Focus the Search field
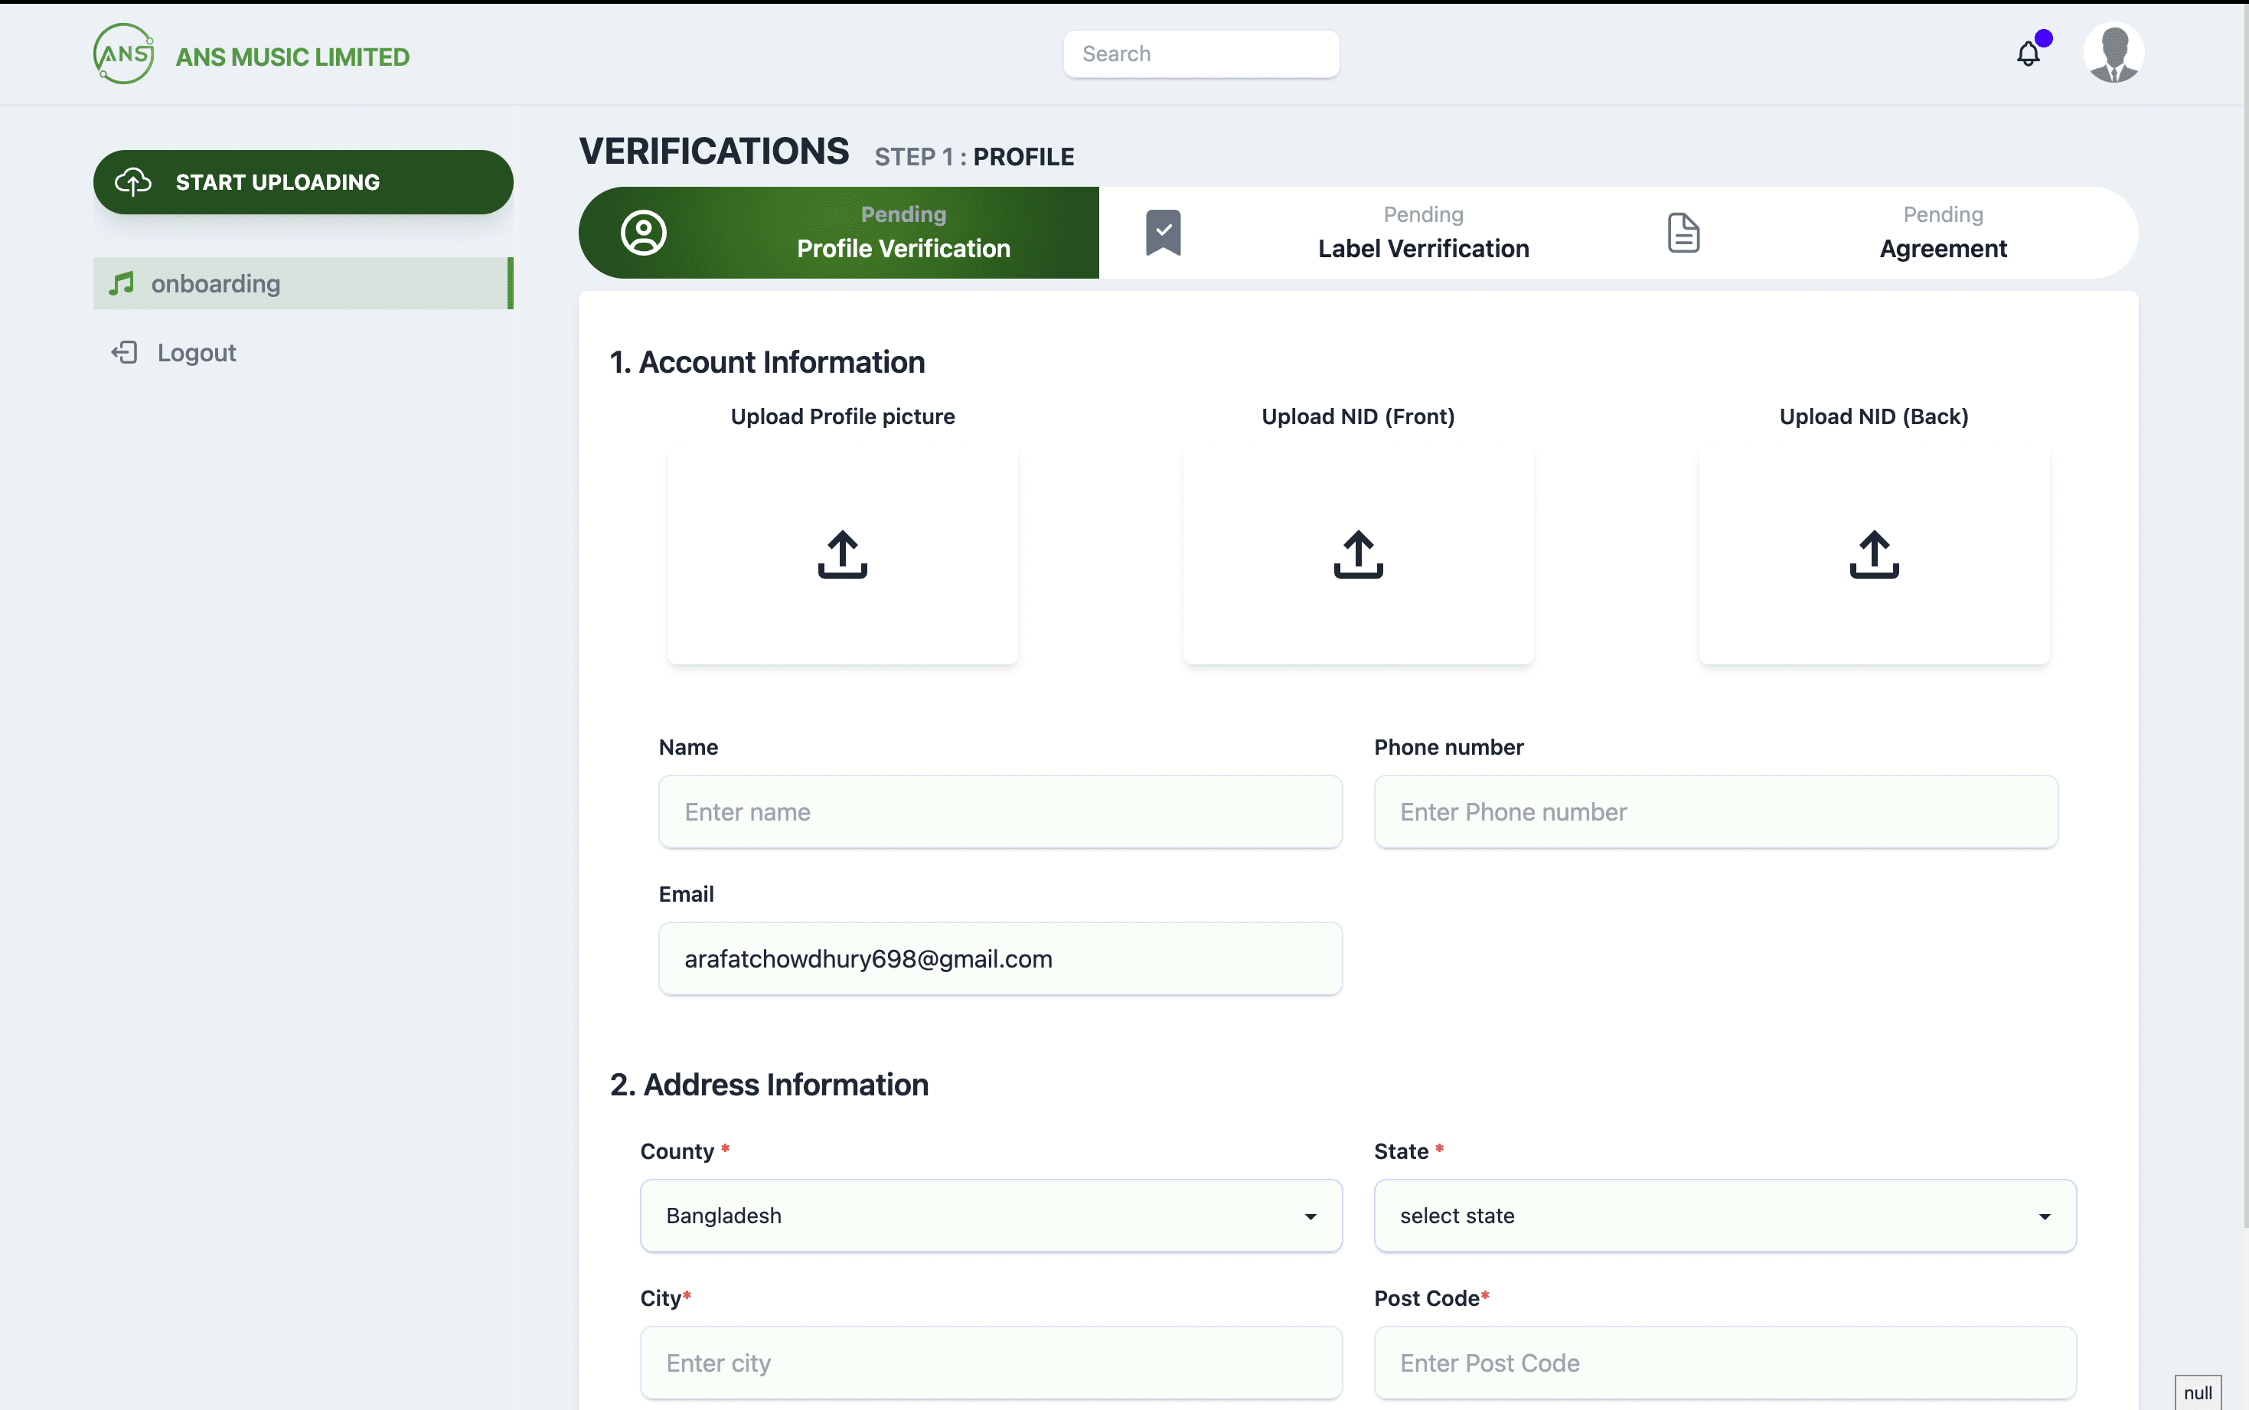Viewport: 2249px width, 1410px height. (1201, 54)
